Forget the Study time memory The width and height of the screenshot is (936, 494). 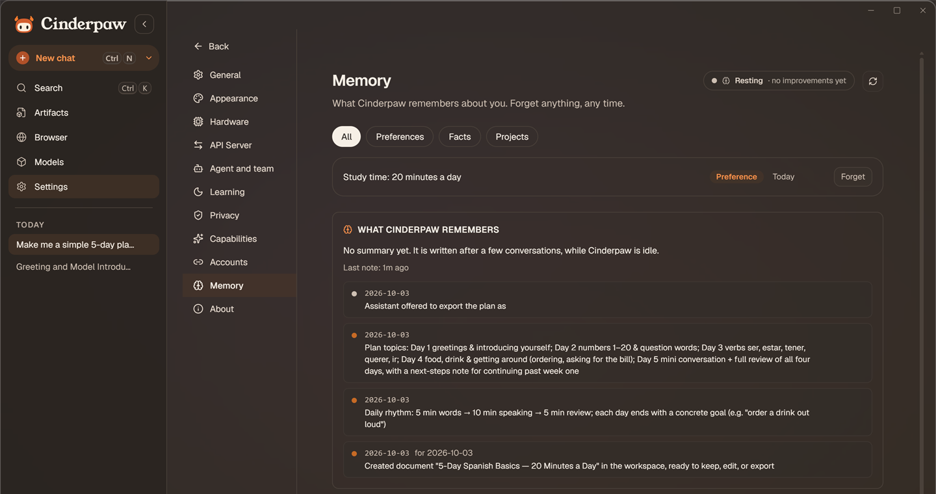(x=853, y=177)
